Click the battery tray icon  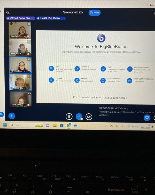tap(137, 127)
